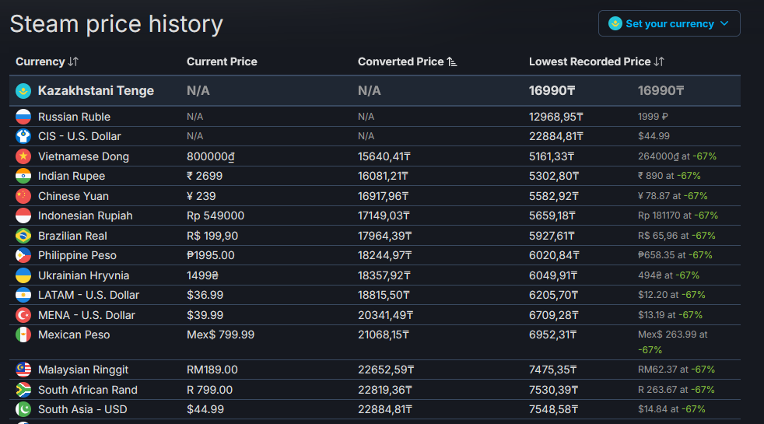The height and width of the screenshot is (424, 764).
Task: Click the 12968,95₸ lowest recorded price
Action: pos(556,117)
